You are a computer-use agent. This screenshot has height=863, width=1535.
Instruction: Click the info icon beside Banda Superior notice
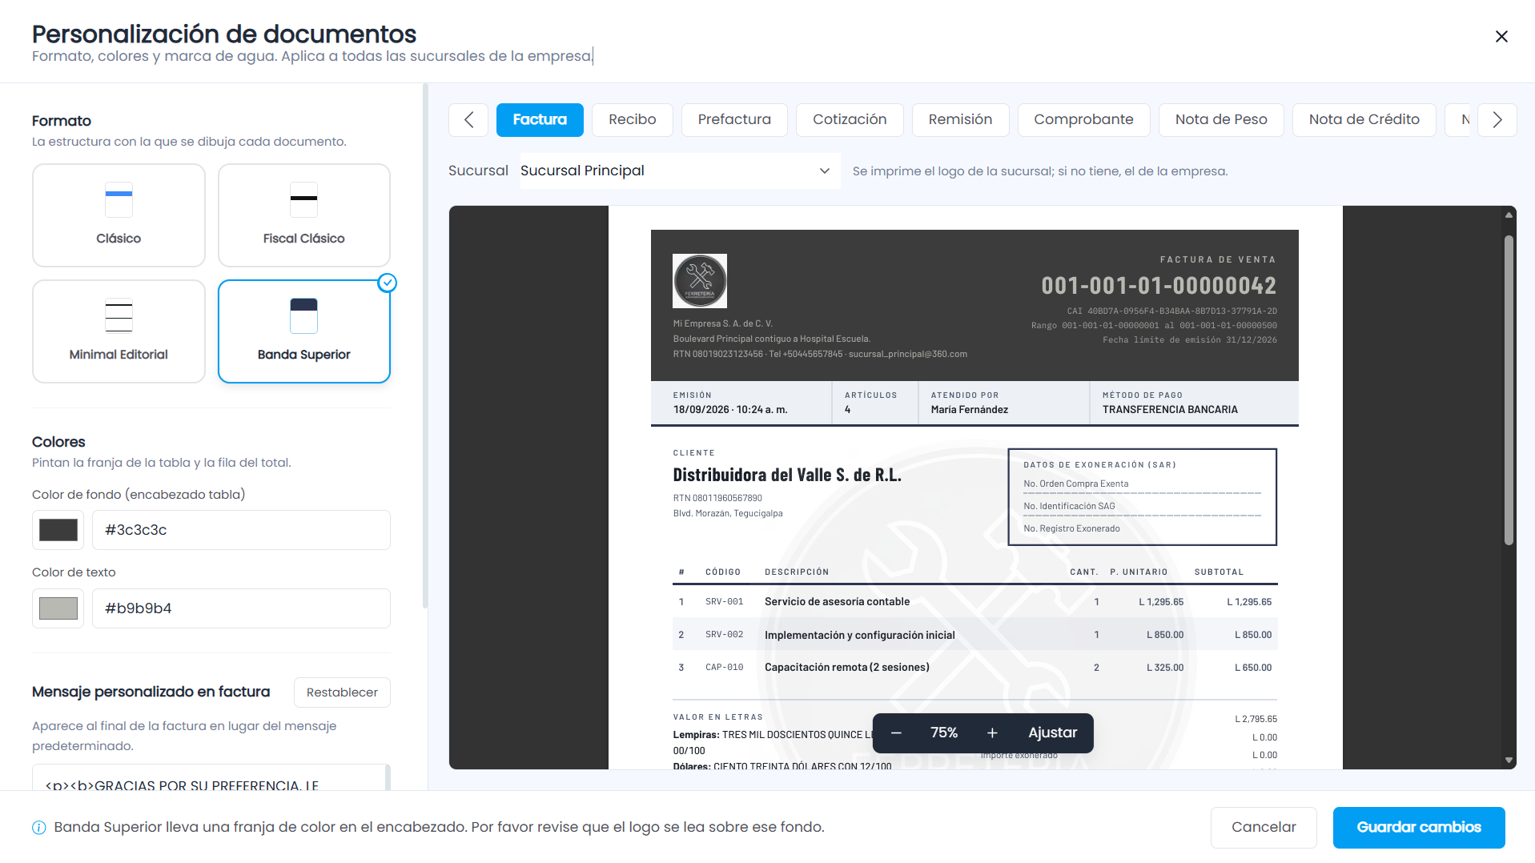39,828
